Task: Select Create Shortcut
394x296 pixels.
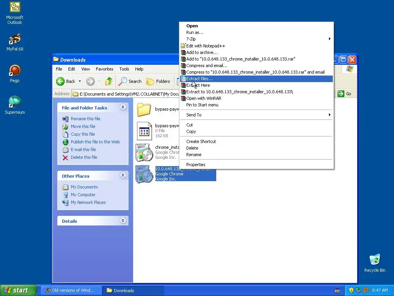Action: pos(257,141)
